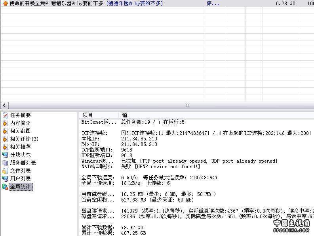Viewport: 314px width, 236px height.
Task: Switch to 内容简介 panel
Action: 20,123
